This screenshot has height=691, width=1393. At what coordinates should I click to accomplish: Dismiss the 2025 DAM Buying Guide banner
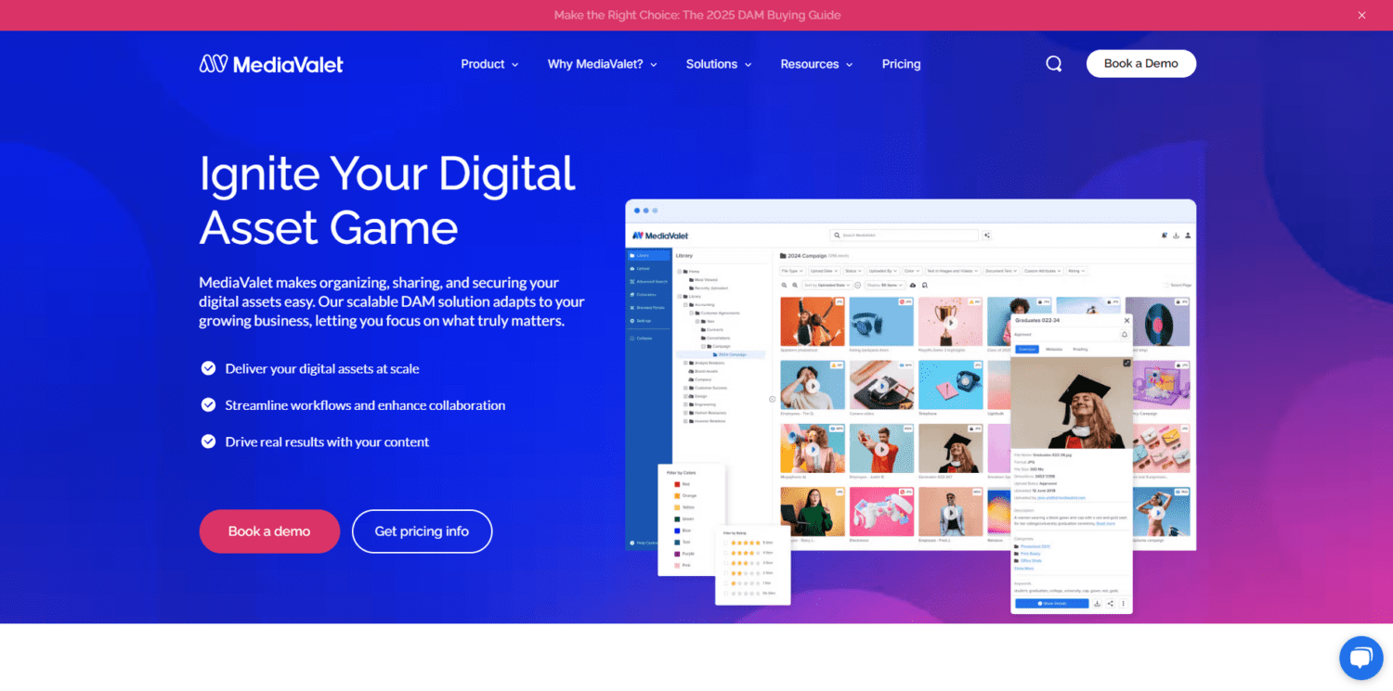pyautogui.click(x=1361, y=15)
